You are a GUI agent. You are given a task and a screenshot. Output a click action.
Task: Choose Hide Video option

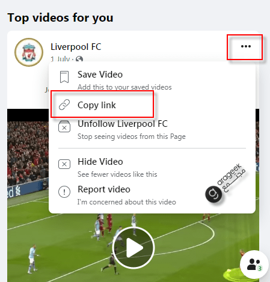pos(152,167)
